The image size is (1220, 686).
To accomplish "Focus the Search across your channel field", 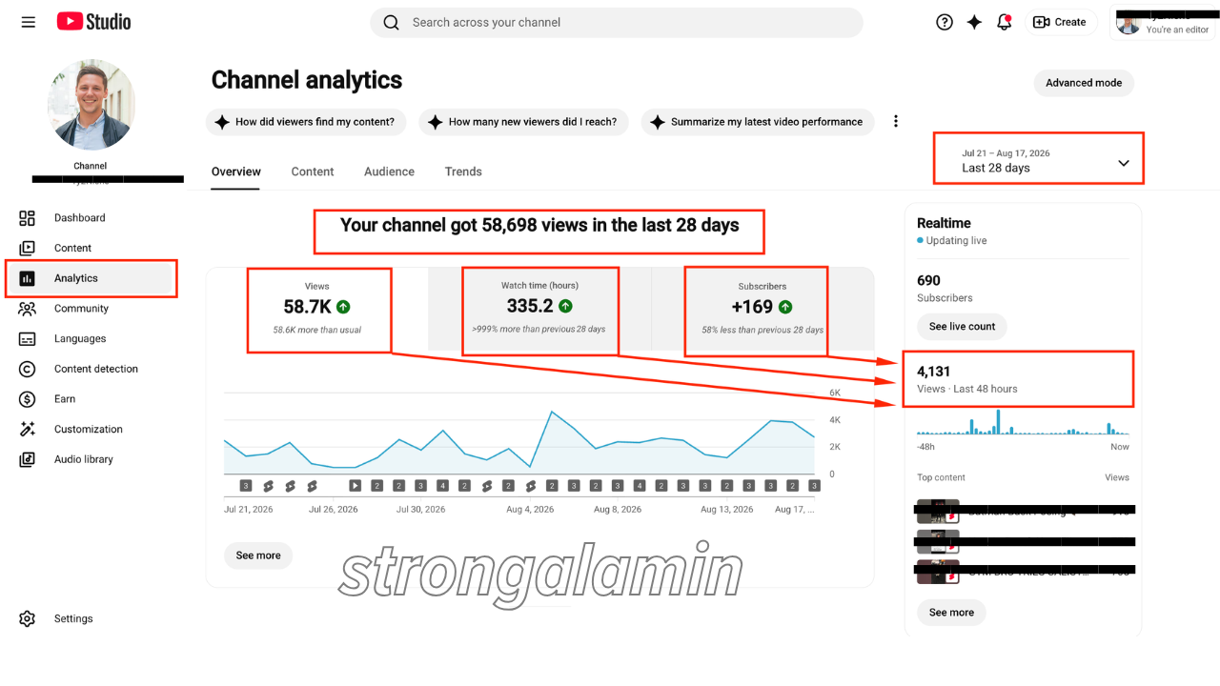I will pyautogui.click(x=617, y=22).
